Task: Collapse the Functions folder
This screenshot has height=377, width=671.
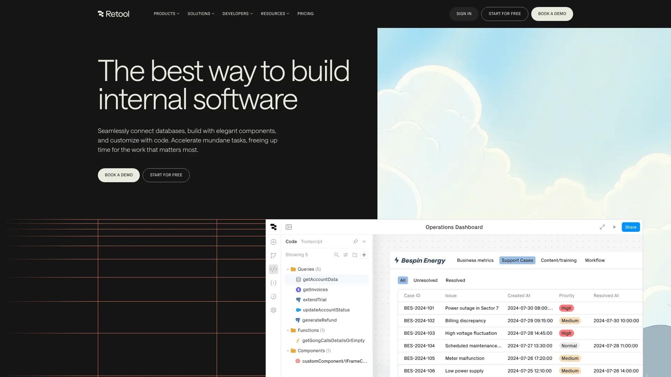Action: coord(288,330)
